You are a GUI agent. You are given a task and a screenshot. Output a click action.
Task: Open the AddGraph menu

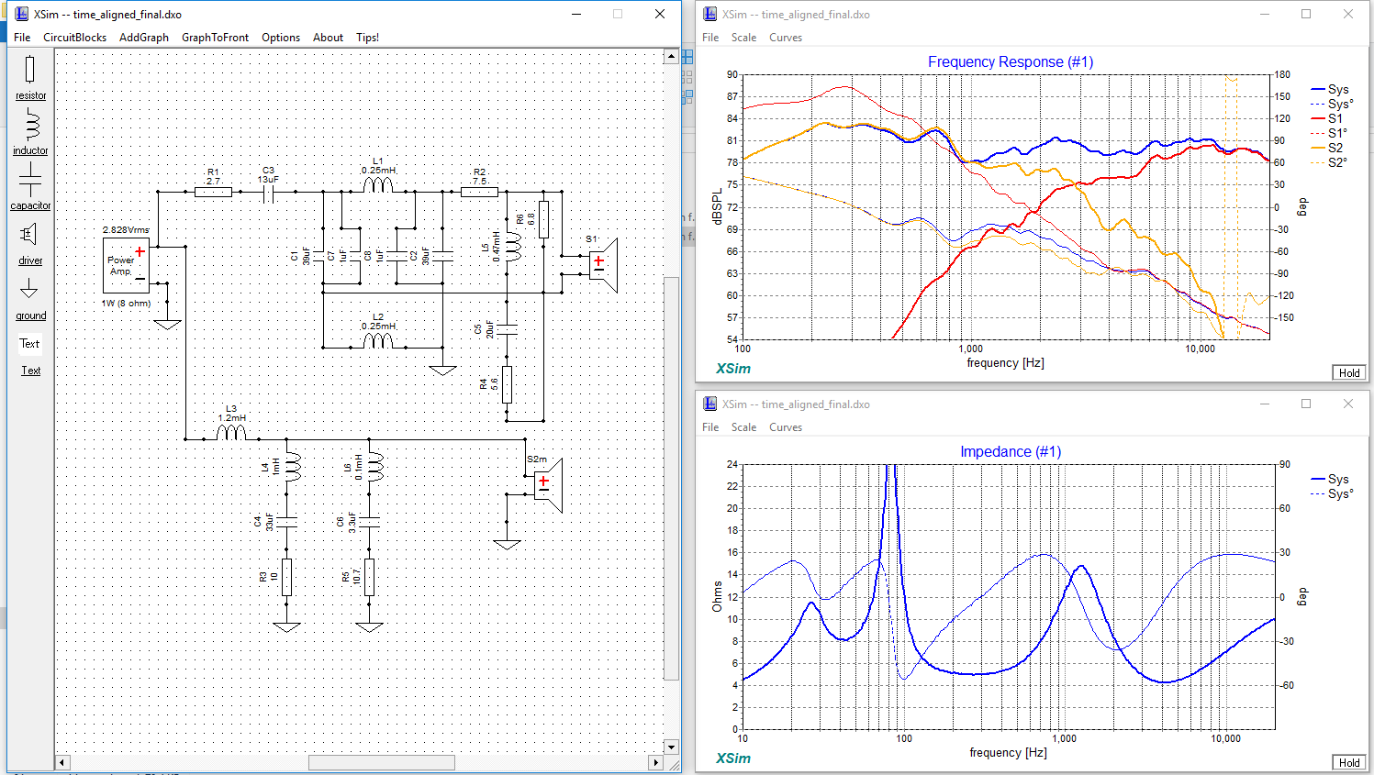[x=144, y=38]
